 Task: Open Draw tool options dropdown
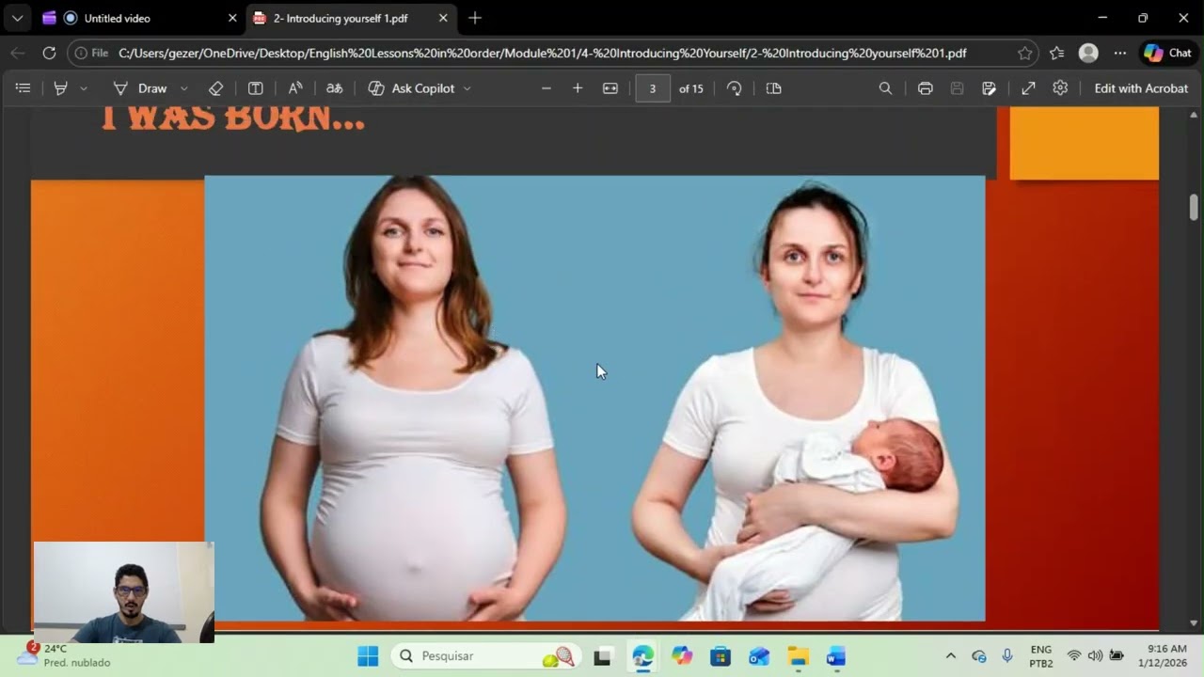(x=184, y=88)
